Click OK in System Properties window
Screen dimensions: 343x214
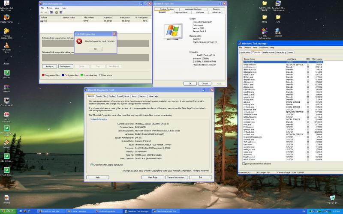190,83
